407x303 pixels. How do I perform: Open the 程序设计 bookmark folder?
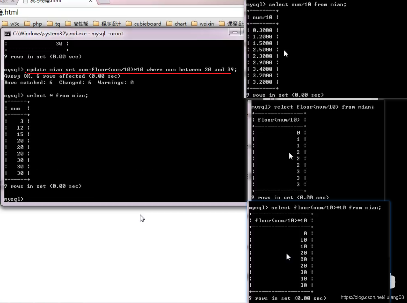click(x=107, y=24)
